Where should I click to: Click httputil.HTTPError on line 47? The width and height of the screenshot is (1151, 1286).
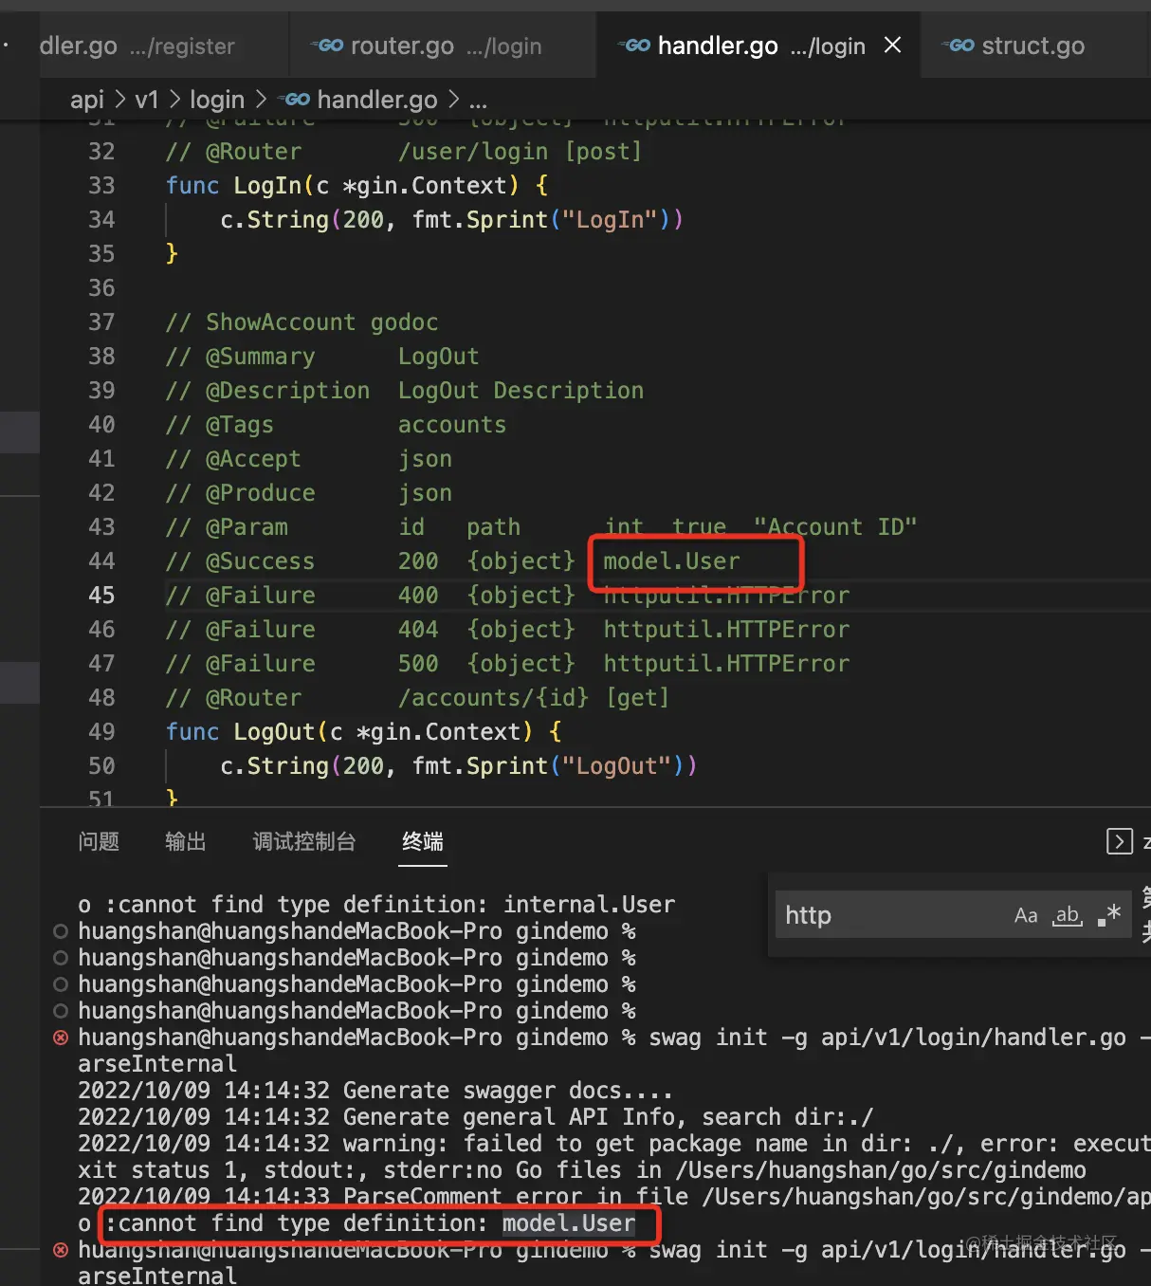726,664
